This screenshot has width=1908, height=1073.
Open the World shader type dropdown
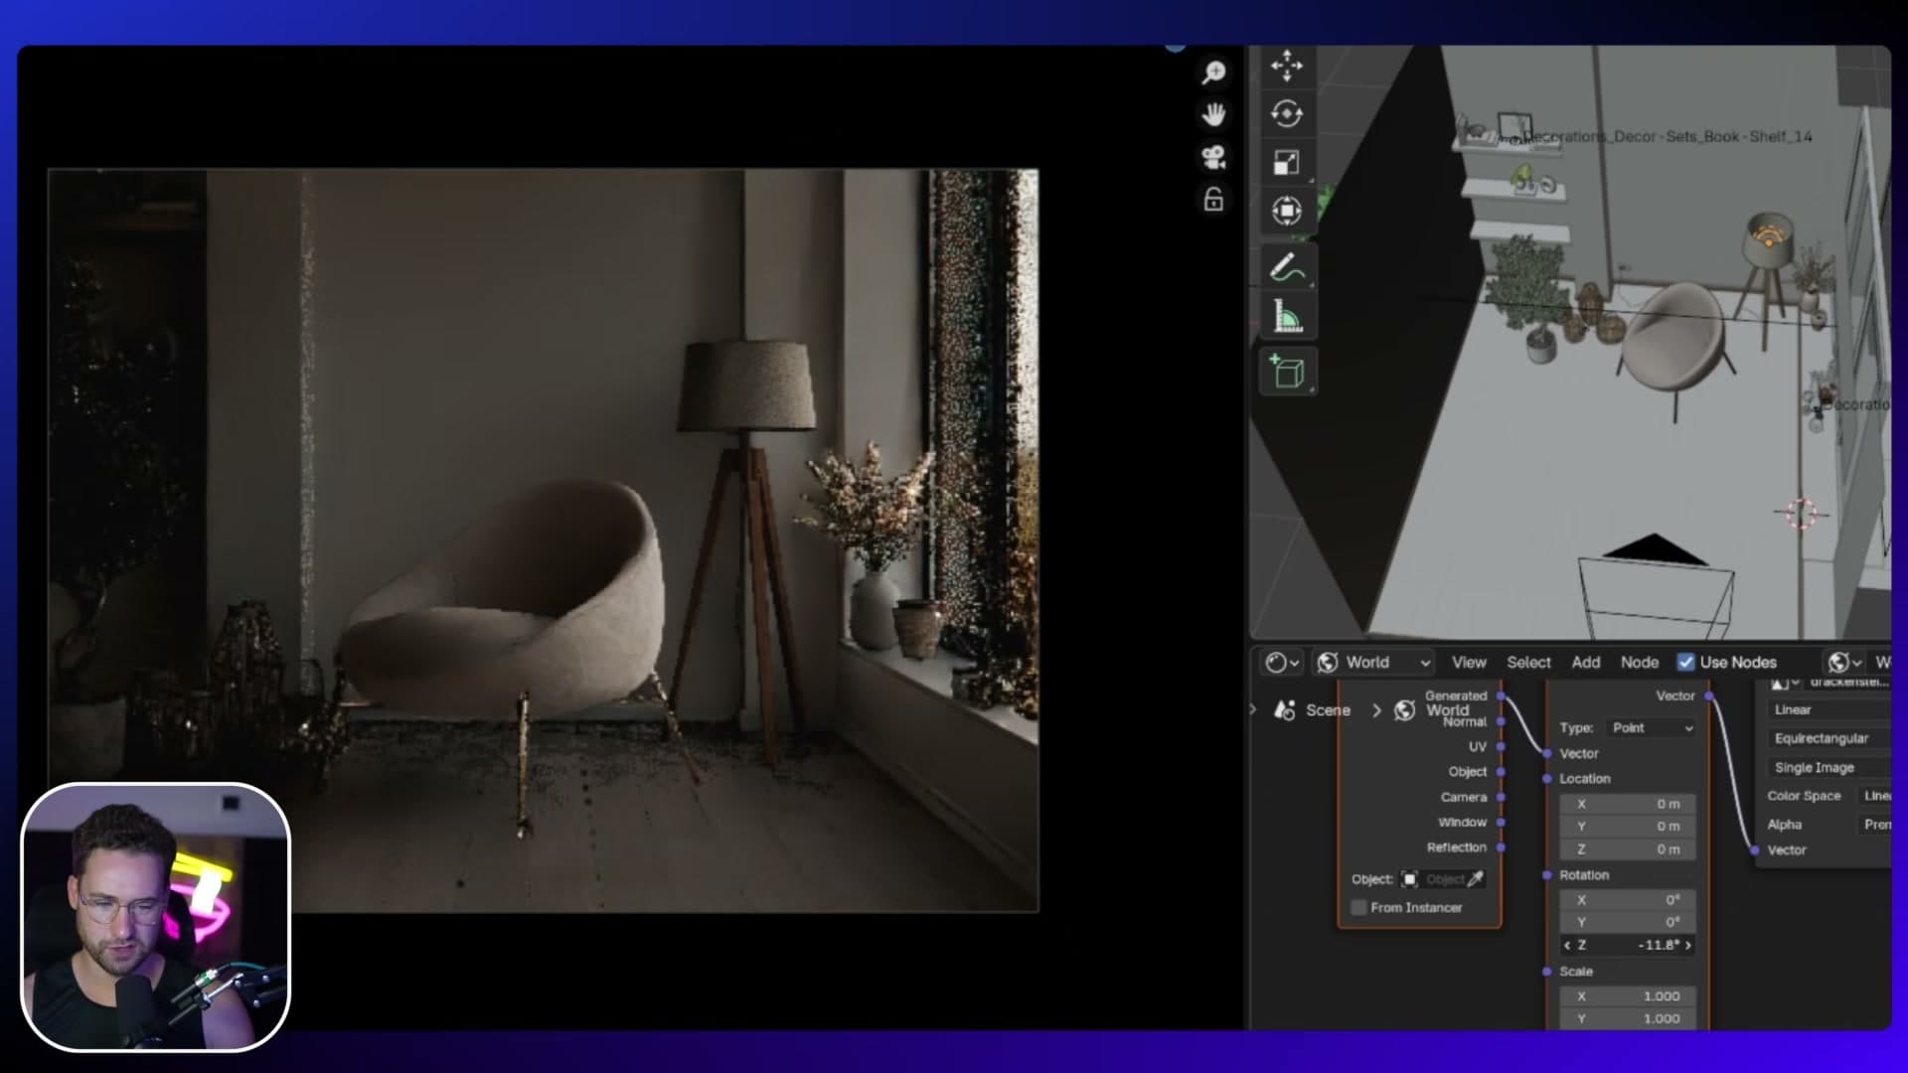tap(1375, 663)
